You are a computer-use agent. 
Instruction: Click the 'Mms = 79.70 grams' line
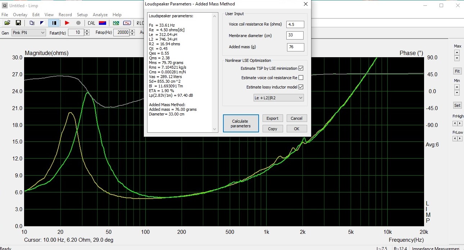(x=165, y=63)
